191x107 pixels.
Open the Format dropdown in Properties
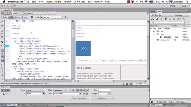(36, 90)
